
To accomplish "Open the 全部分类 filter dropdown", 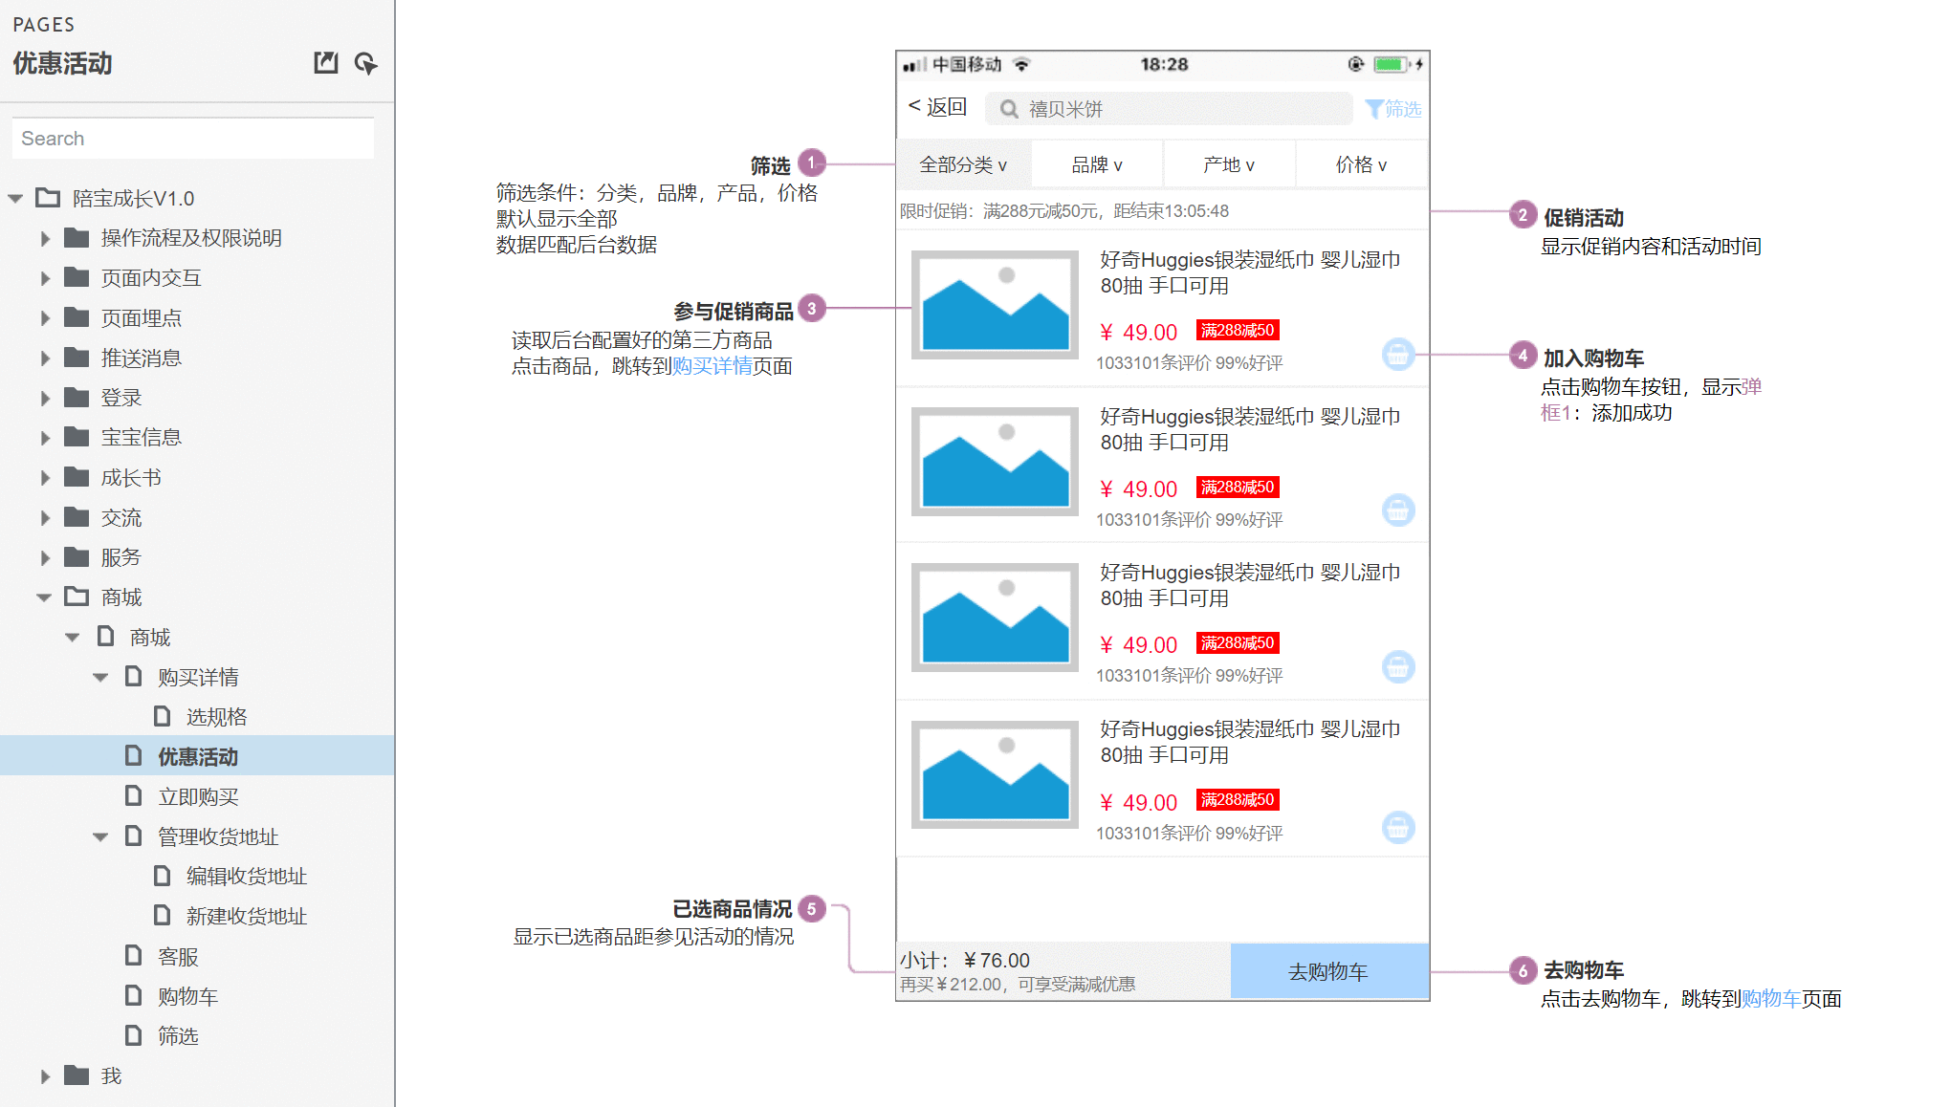I will (964, 164).
